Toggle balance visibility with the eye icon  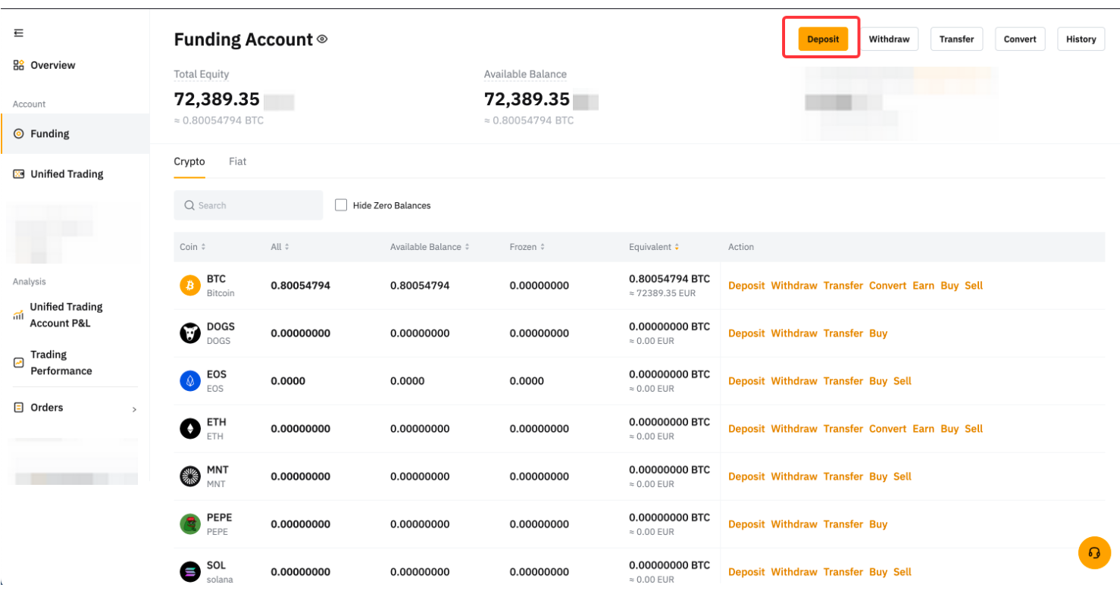pos(322,39)
